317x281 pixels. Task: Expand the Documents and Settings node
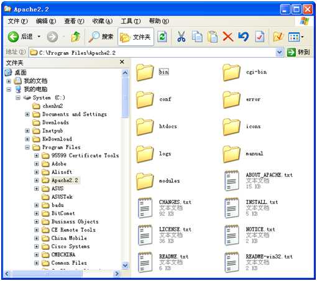click(27, 114)
